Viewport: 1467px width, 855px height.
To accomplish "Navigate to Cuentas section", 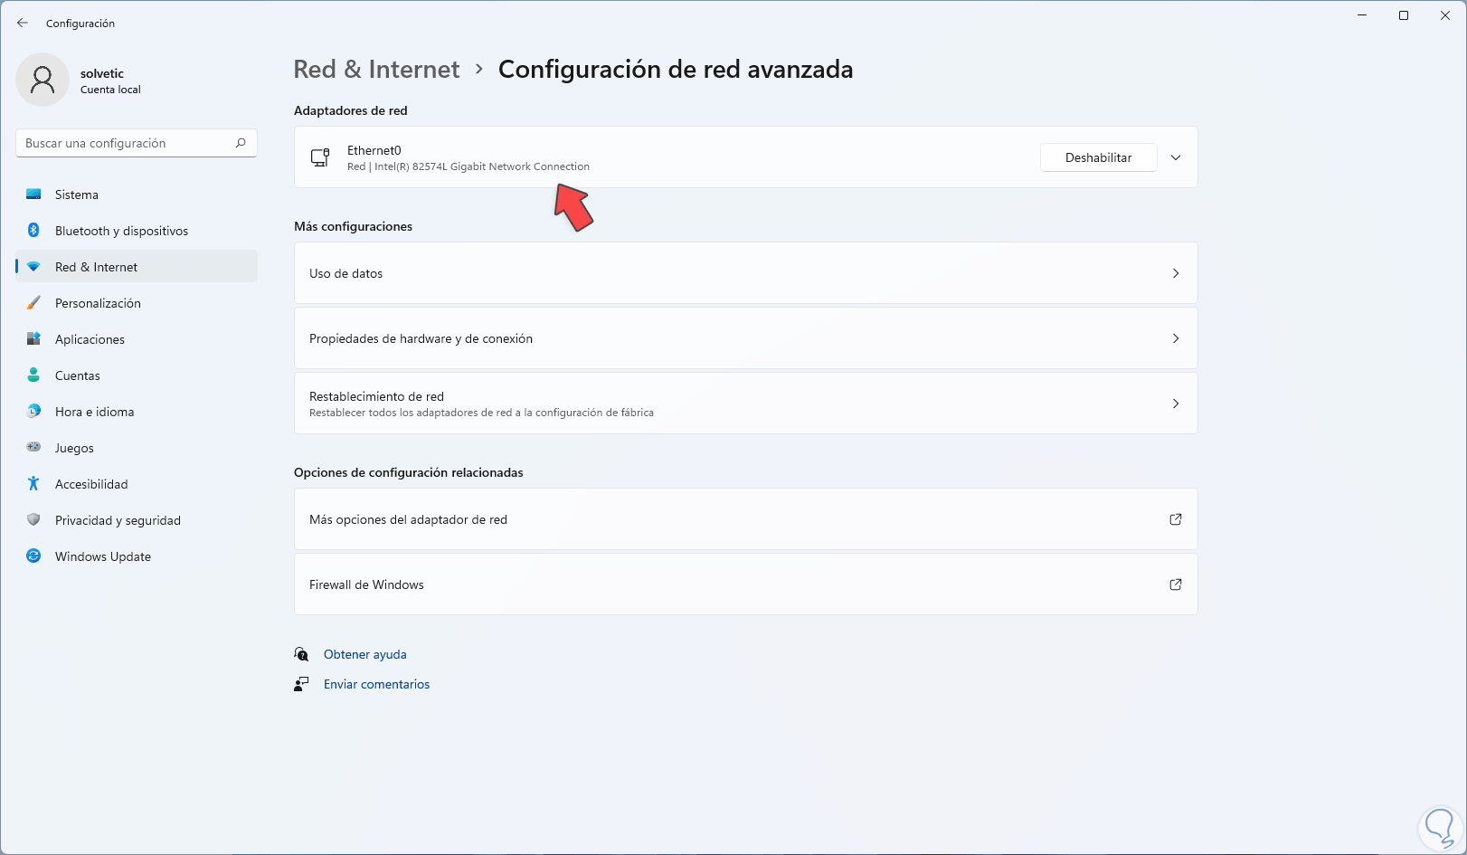I will pyautogui.click(x=137, y=375).
